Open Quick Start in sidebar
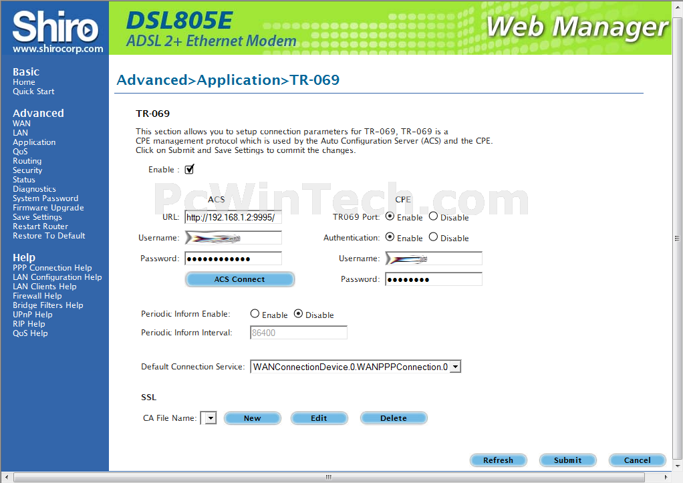The image size is (683, 483). tap(33, 92)
